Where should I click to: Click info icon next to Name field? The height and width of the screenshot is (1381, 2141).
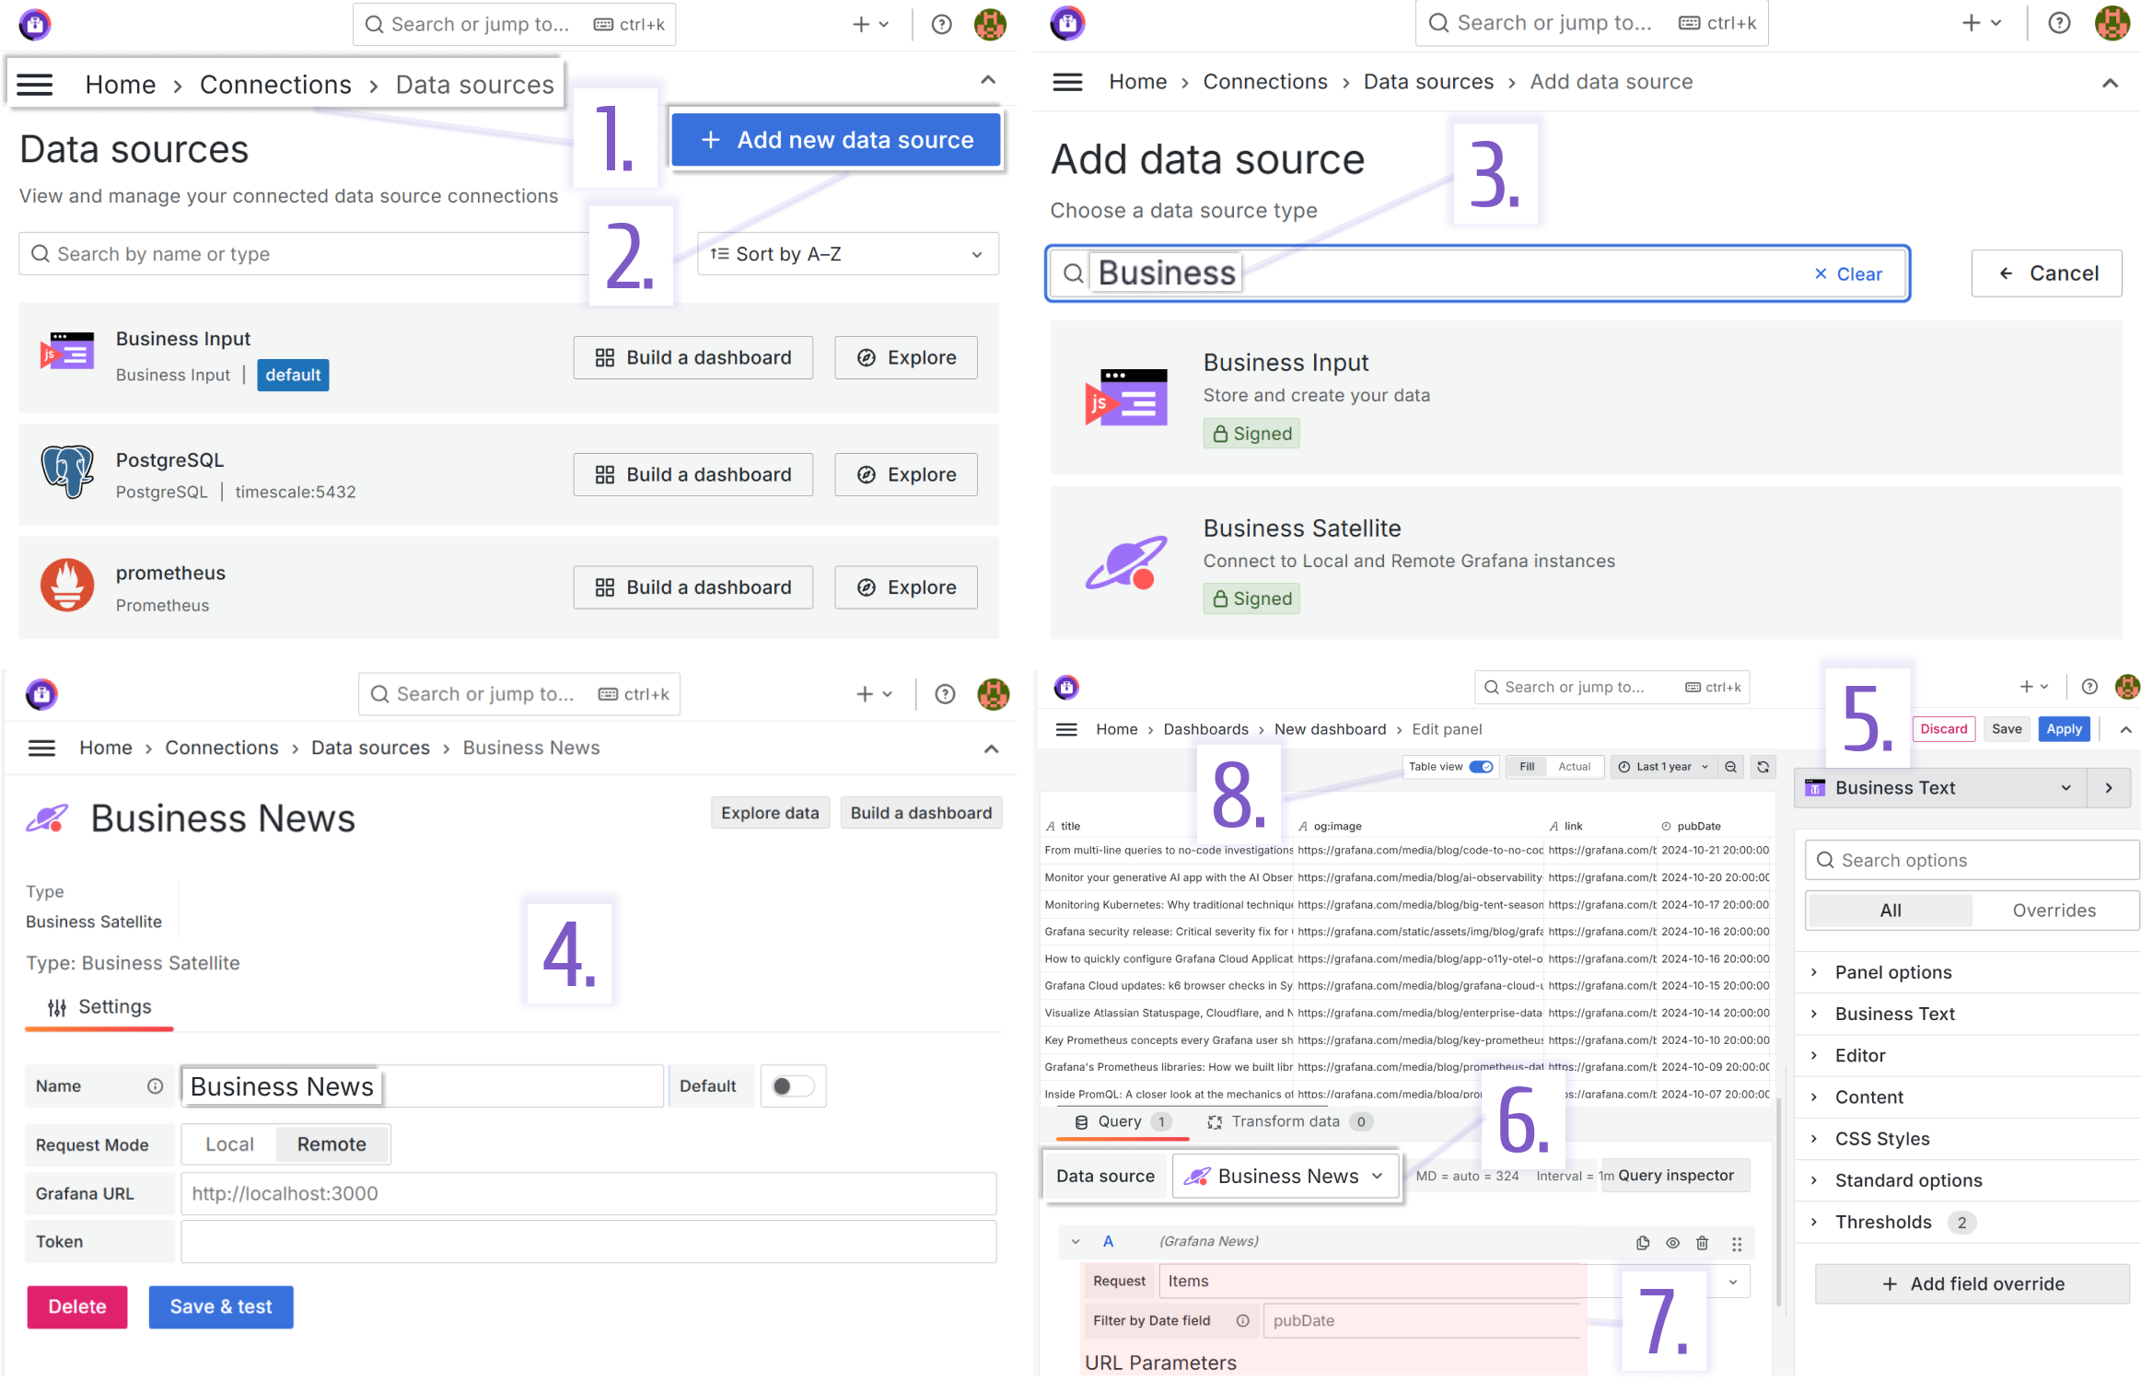155,1086
